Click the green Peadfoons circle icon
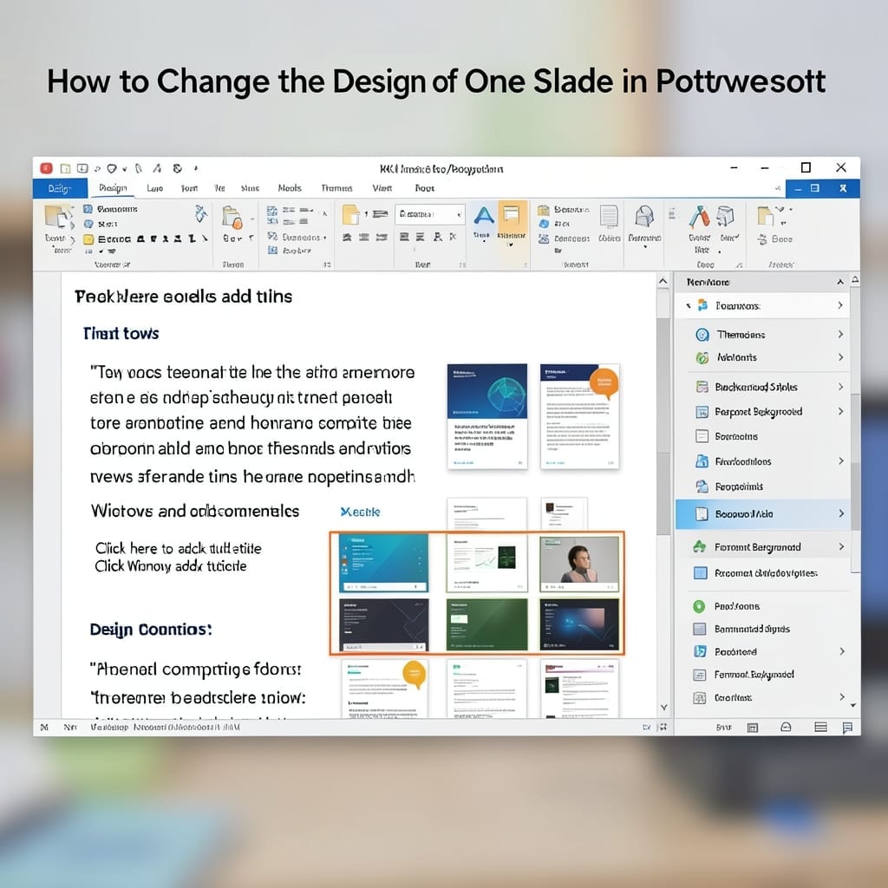 coord(700,606)
